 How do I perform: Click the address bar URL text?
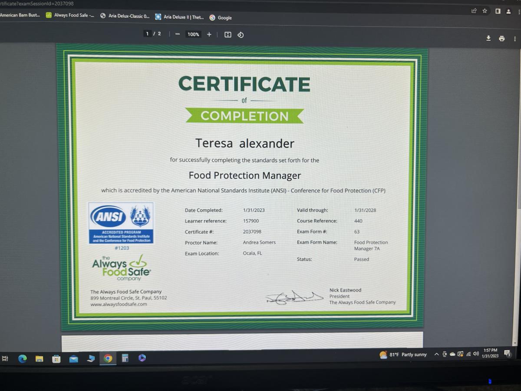tap(37, 3)
